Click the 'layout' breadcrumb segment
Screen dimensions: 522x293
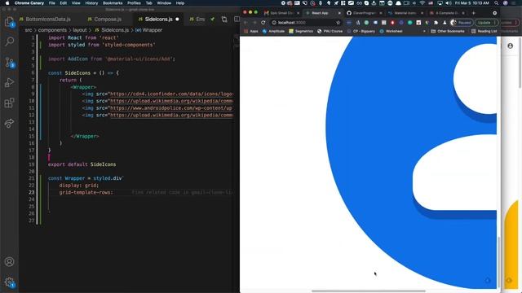(80, 30)
